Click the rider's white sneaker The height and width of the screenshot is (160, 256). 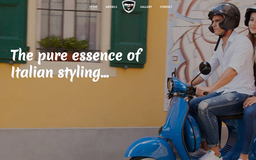pyautogui.click(x=211, y=155)
